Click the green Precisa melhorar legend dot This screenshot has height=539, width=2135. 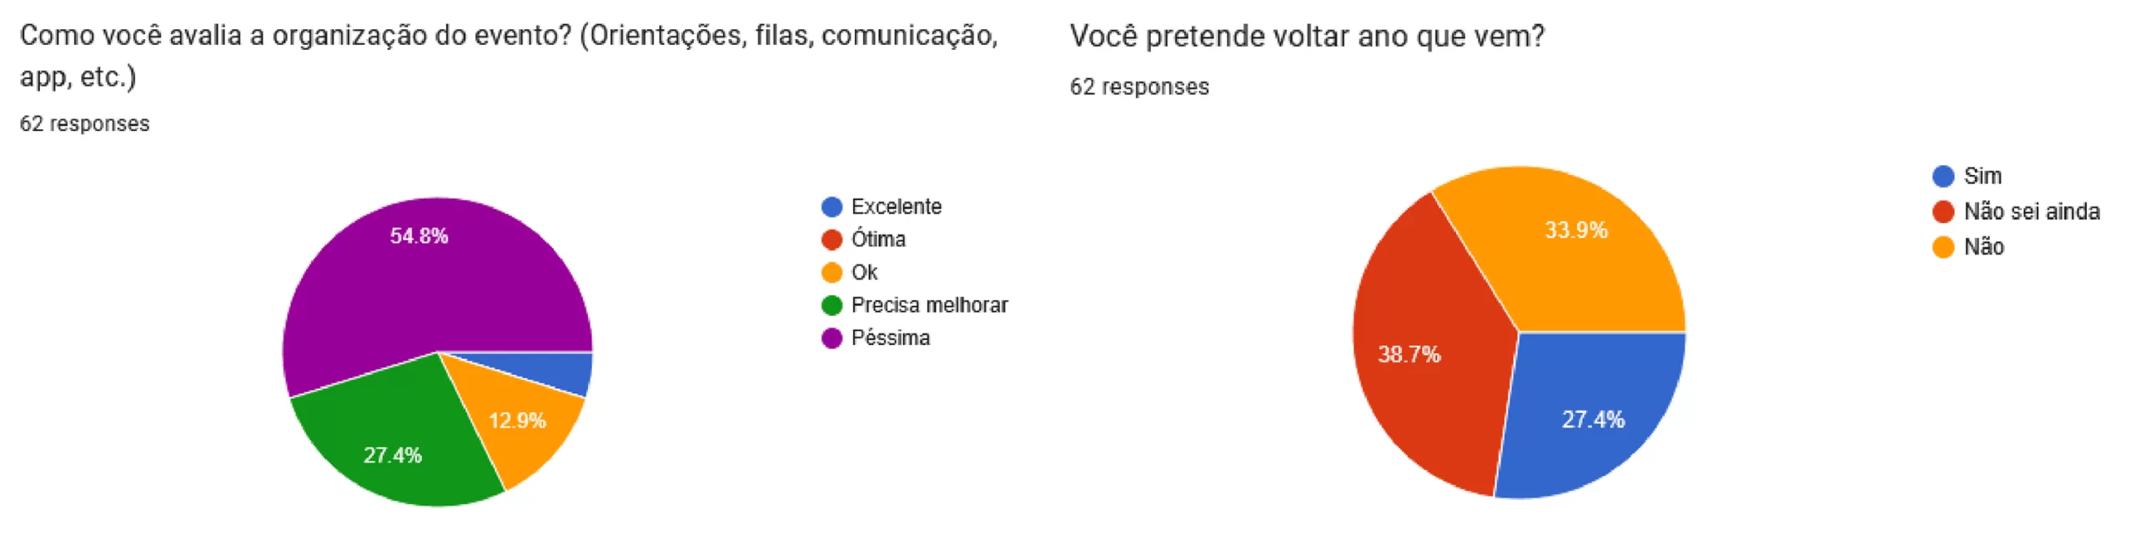831,305
